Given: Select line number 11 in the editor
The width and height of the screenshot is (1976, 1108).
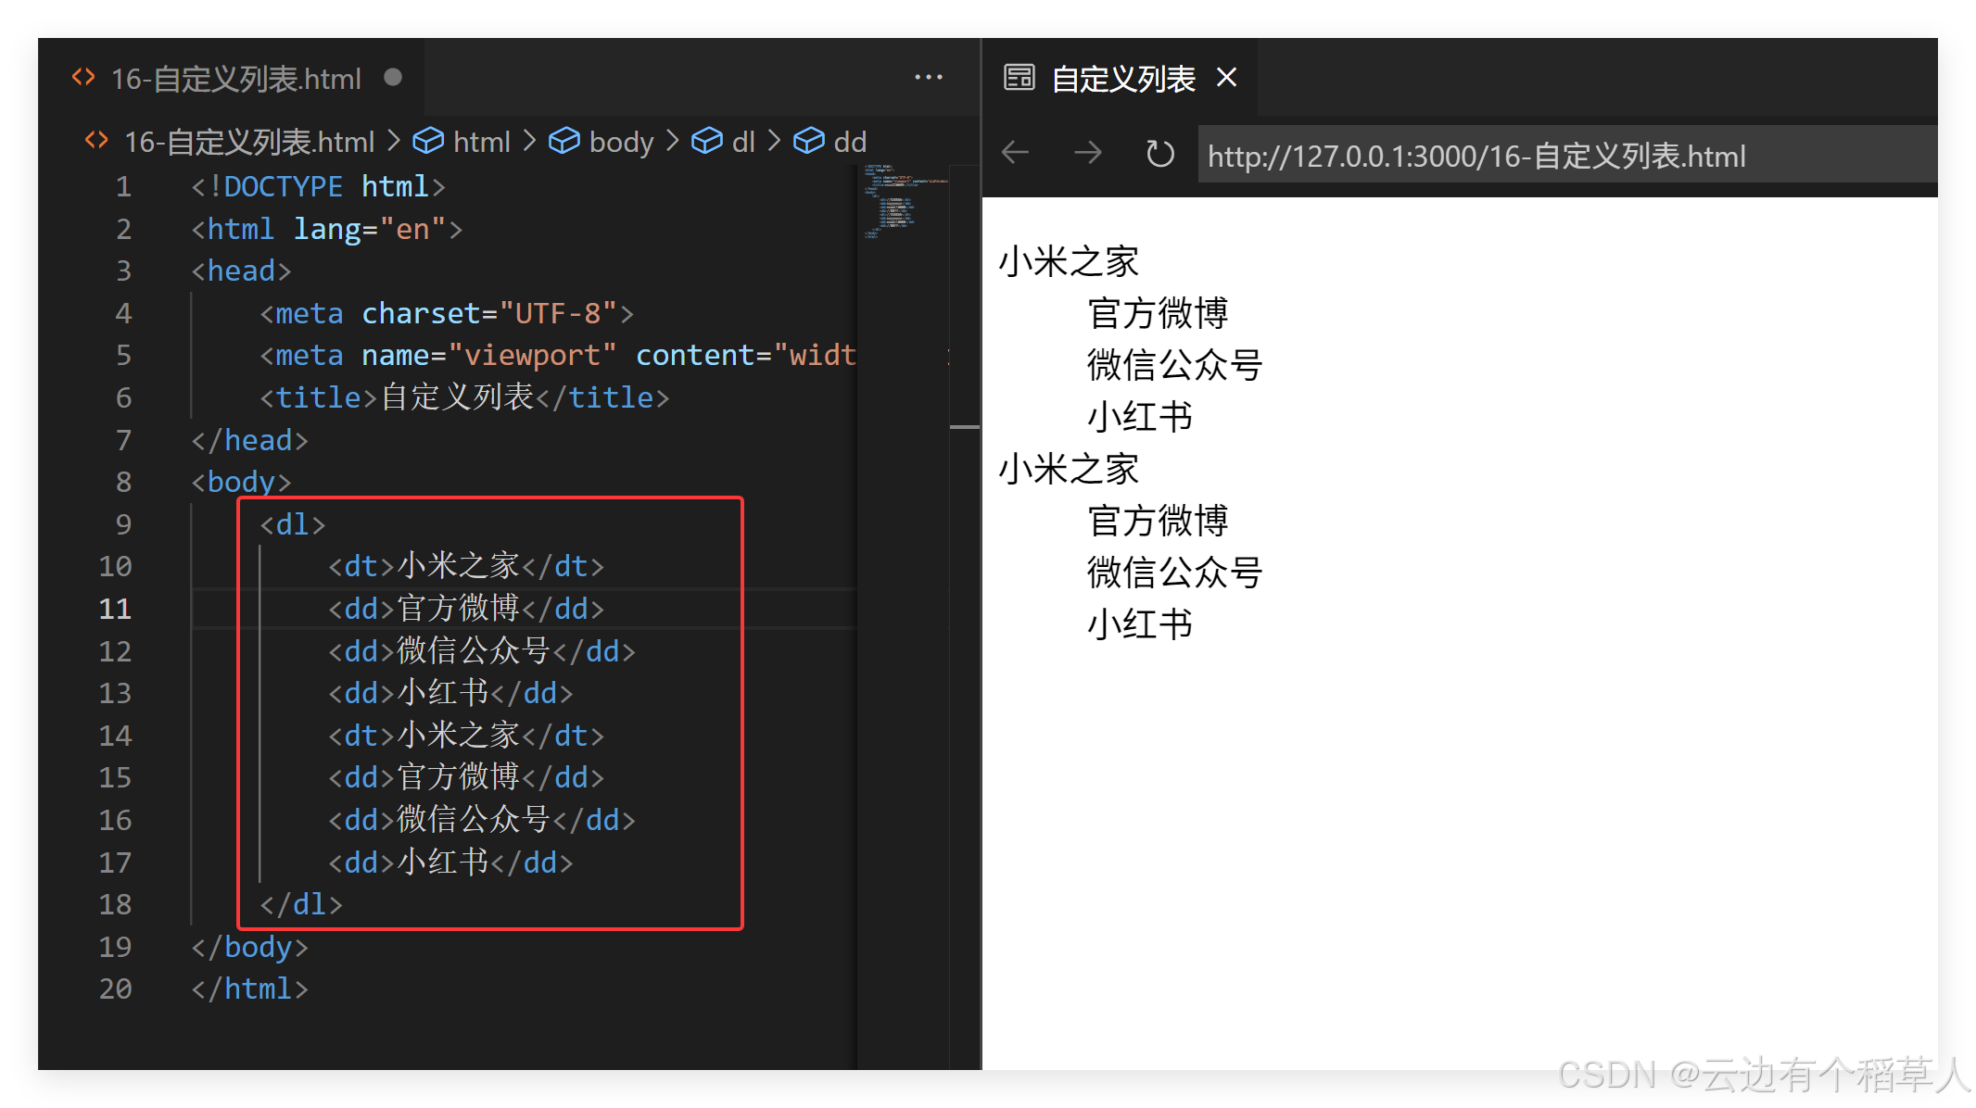Looking at the screenshot, I should [x=115, y=609].
